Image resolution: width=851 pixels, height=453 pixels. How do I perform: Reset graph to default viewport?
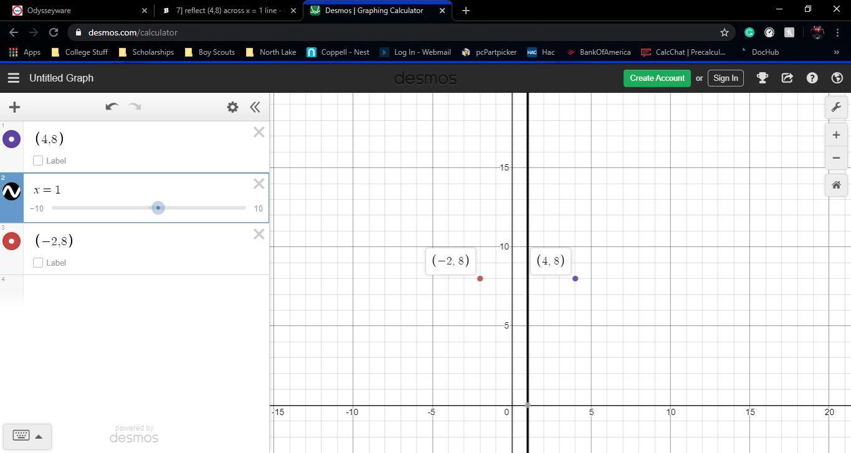(836, 185)
